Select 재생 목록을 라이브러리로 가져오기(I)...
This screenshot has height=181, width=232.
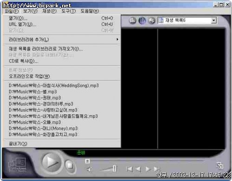coord(62,49)
